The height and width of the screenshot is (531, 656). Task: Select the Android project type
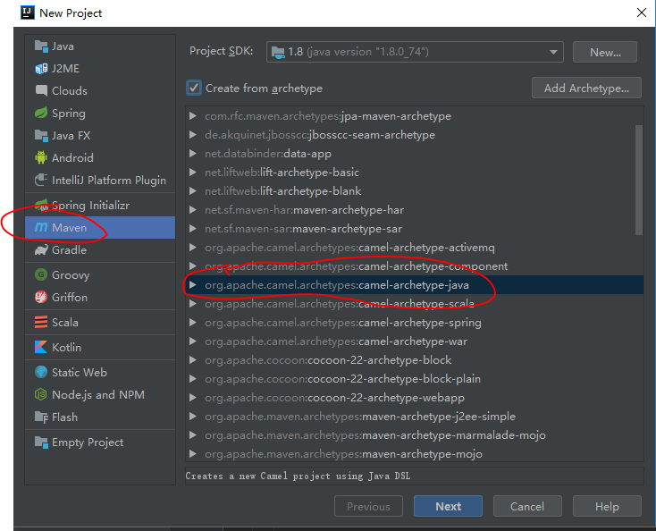(x=100, y=157)
